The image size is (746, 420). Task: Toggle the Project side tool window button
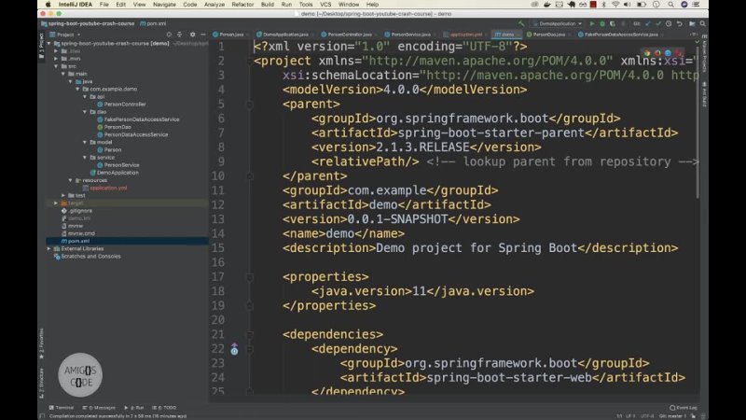tap(41, 45)
